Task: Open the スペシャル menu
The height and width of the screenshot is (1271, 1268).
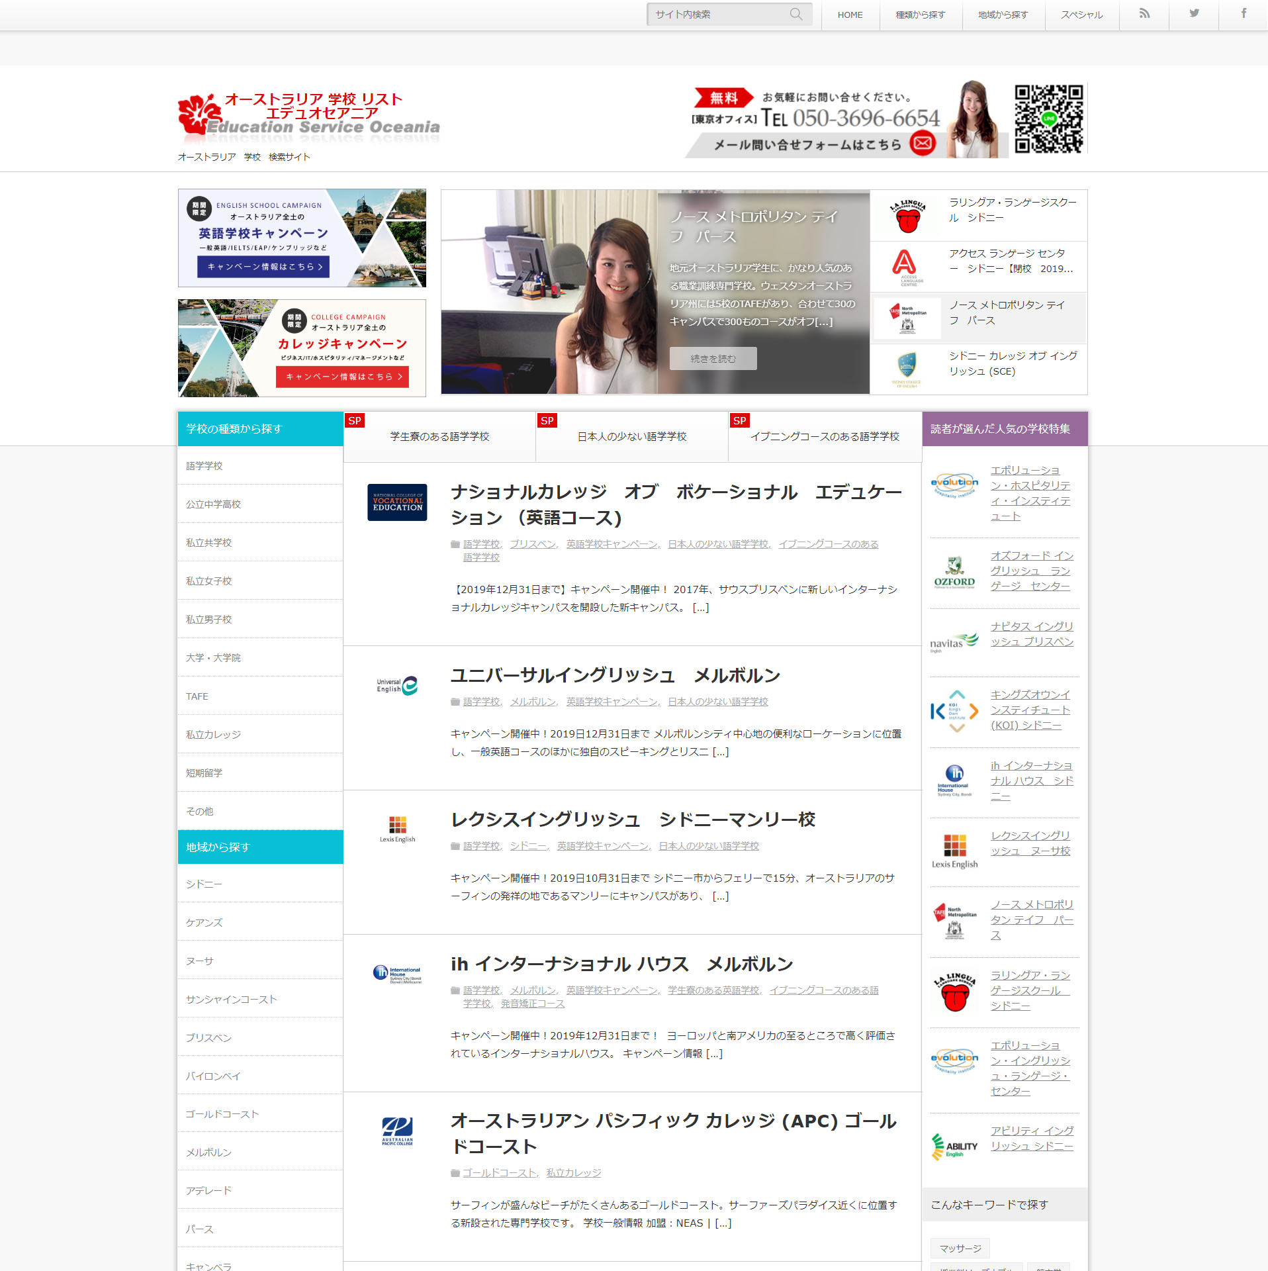Action: (x=1082, y=15)
